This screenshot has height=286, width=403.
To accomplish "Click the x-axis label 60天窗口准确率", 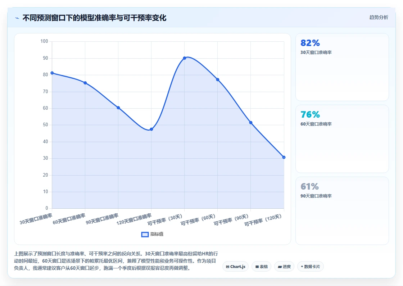I will coord(69,219).
